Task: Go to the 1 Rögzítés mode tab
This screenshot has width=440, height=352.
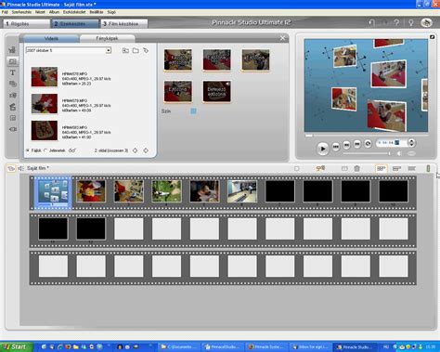Action: 27,24
